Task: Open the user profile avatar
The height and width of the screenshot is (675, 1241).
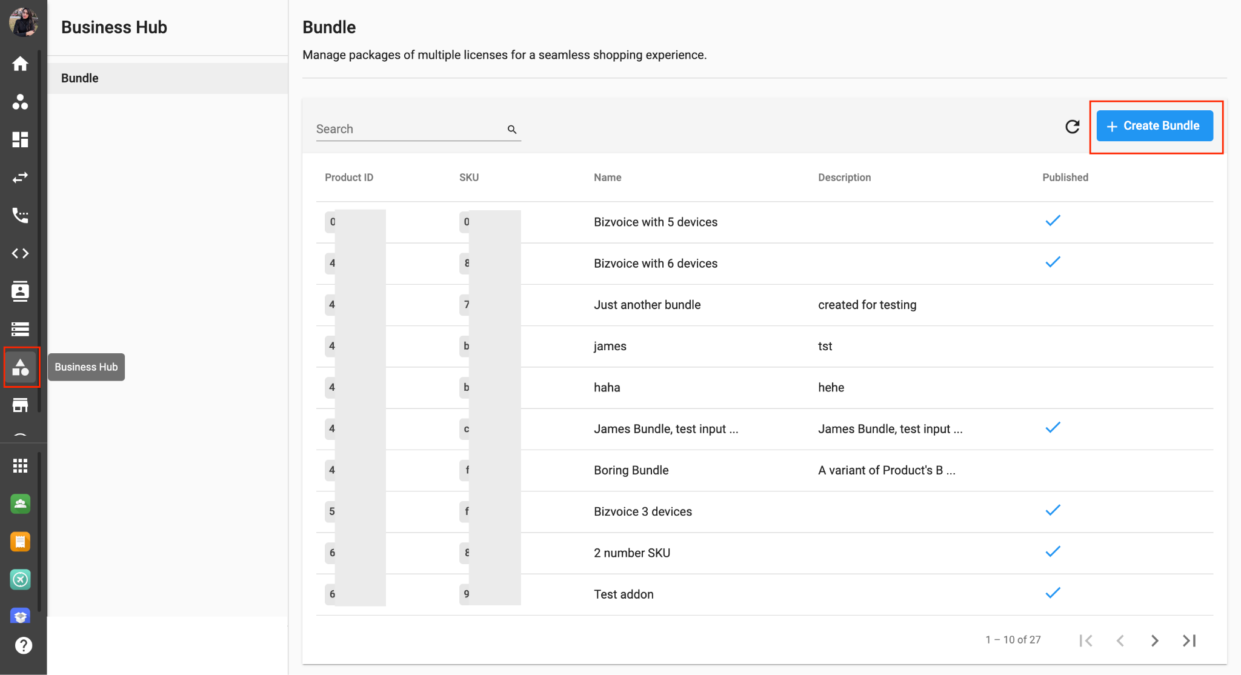Action: coord(23,22)
